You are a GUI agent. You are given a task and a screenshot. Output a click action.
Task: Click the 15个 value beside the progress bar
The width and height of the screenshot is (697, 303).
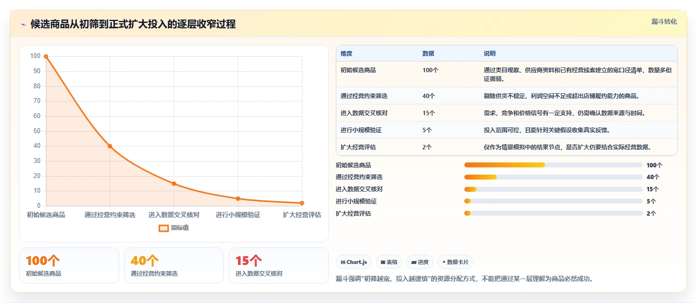point(653,189)
